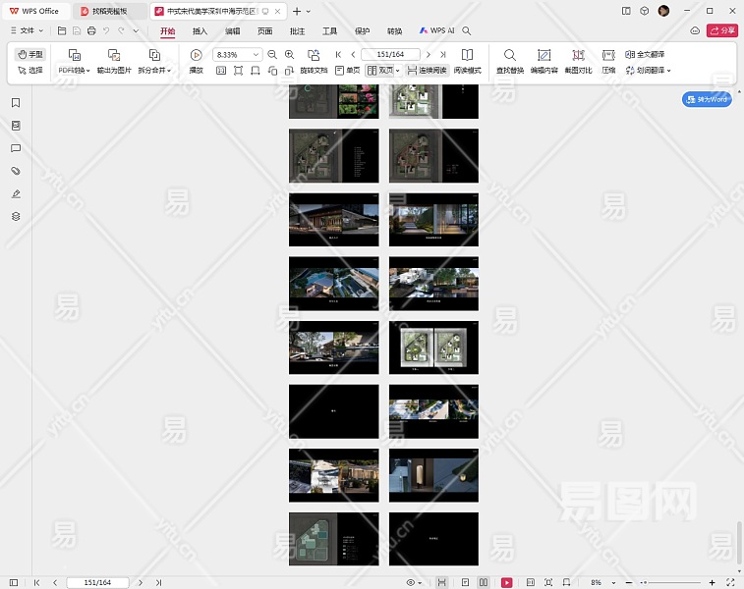This screenshot has height=589, width=744.
Task: Switch to the Insert (插入) ribbon tab
Action: [x=200, y=31]
